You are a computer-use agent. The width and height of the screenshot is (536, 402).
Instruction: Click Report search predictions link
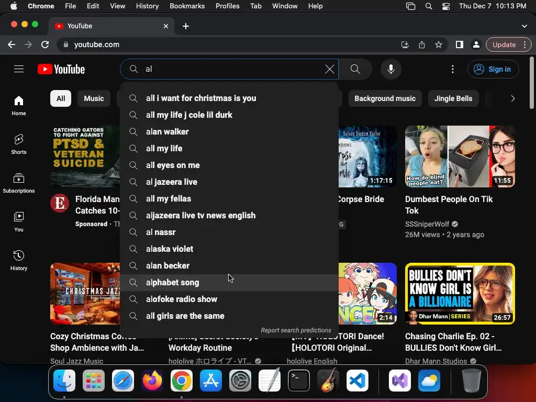(296, 330)
